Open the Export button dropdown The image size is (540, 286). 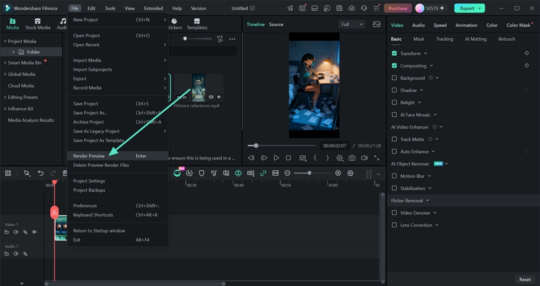point(480,8)
